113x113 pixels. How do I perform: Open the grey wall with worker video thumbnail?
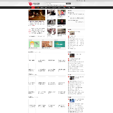(62, 31)
